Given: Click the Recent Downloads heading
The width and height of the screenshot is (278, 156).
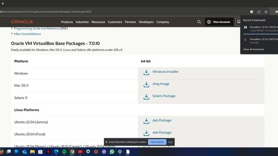Looking at the screenshot, I should click(254, 20).
